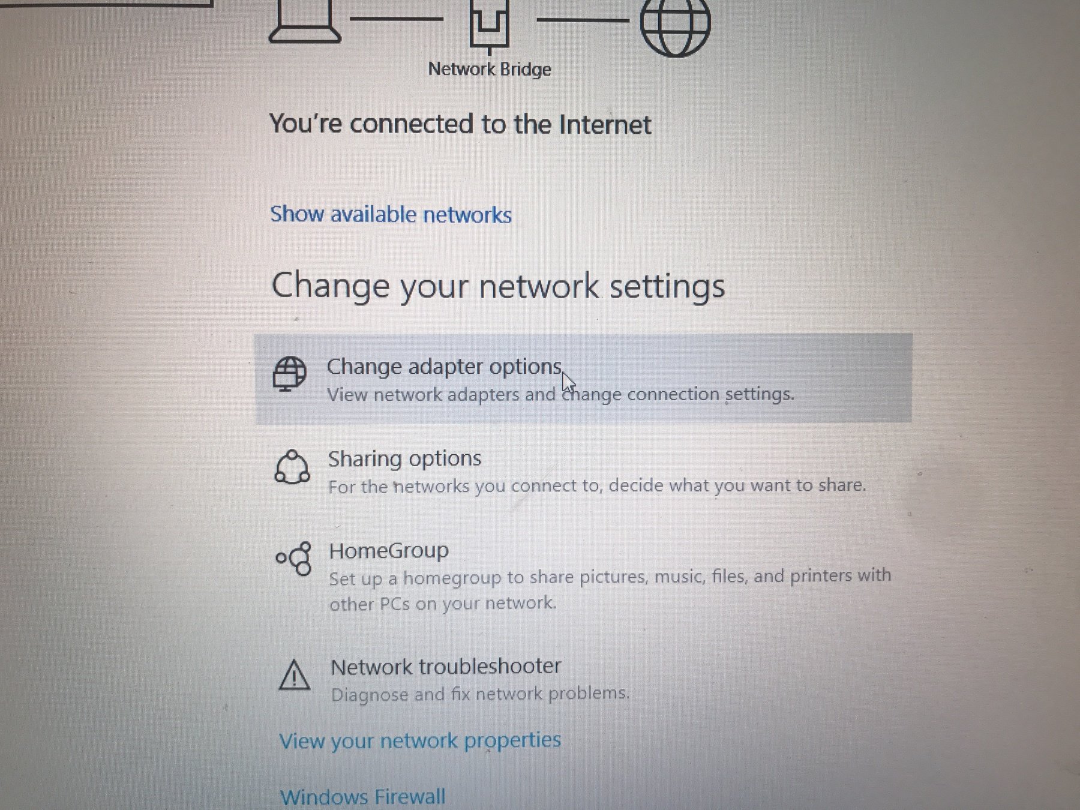
Task: Click the laptop computer icon in diagram
Action: tap(305, 22)
